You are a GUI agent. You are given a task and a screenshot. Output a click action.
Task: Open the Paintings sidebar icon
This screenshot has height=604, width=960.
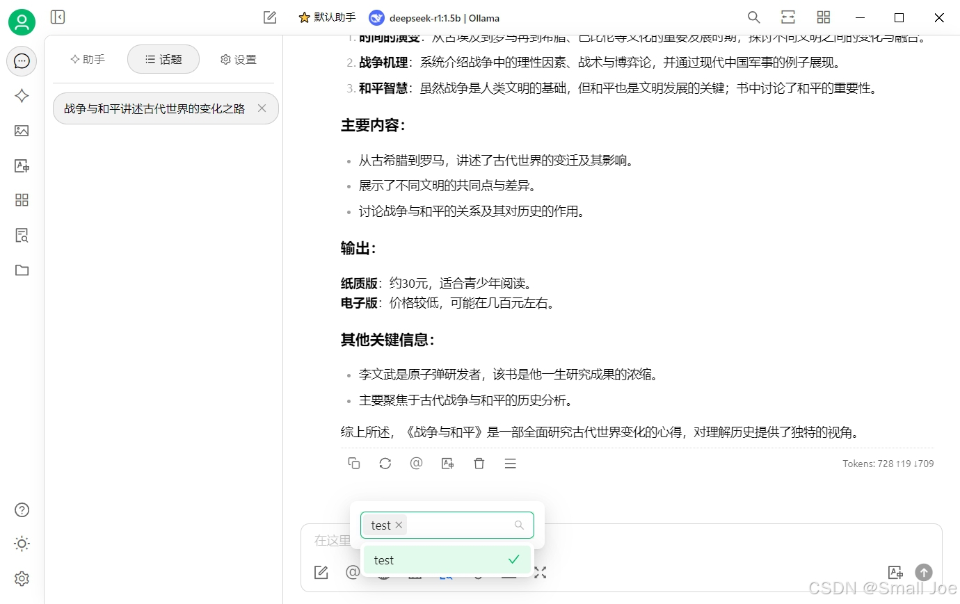22,131
